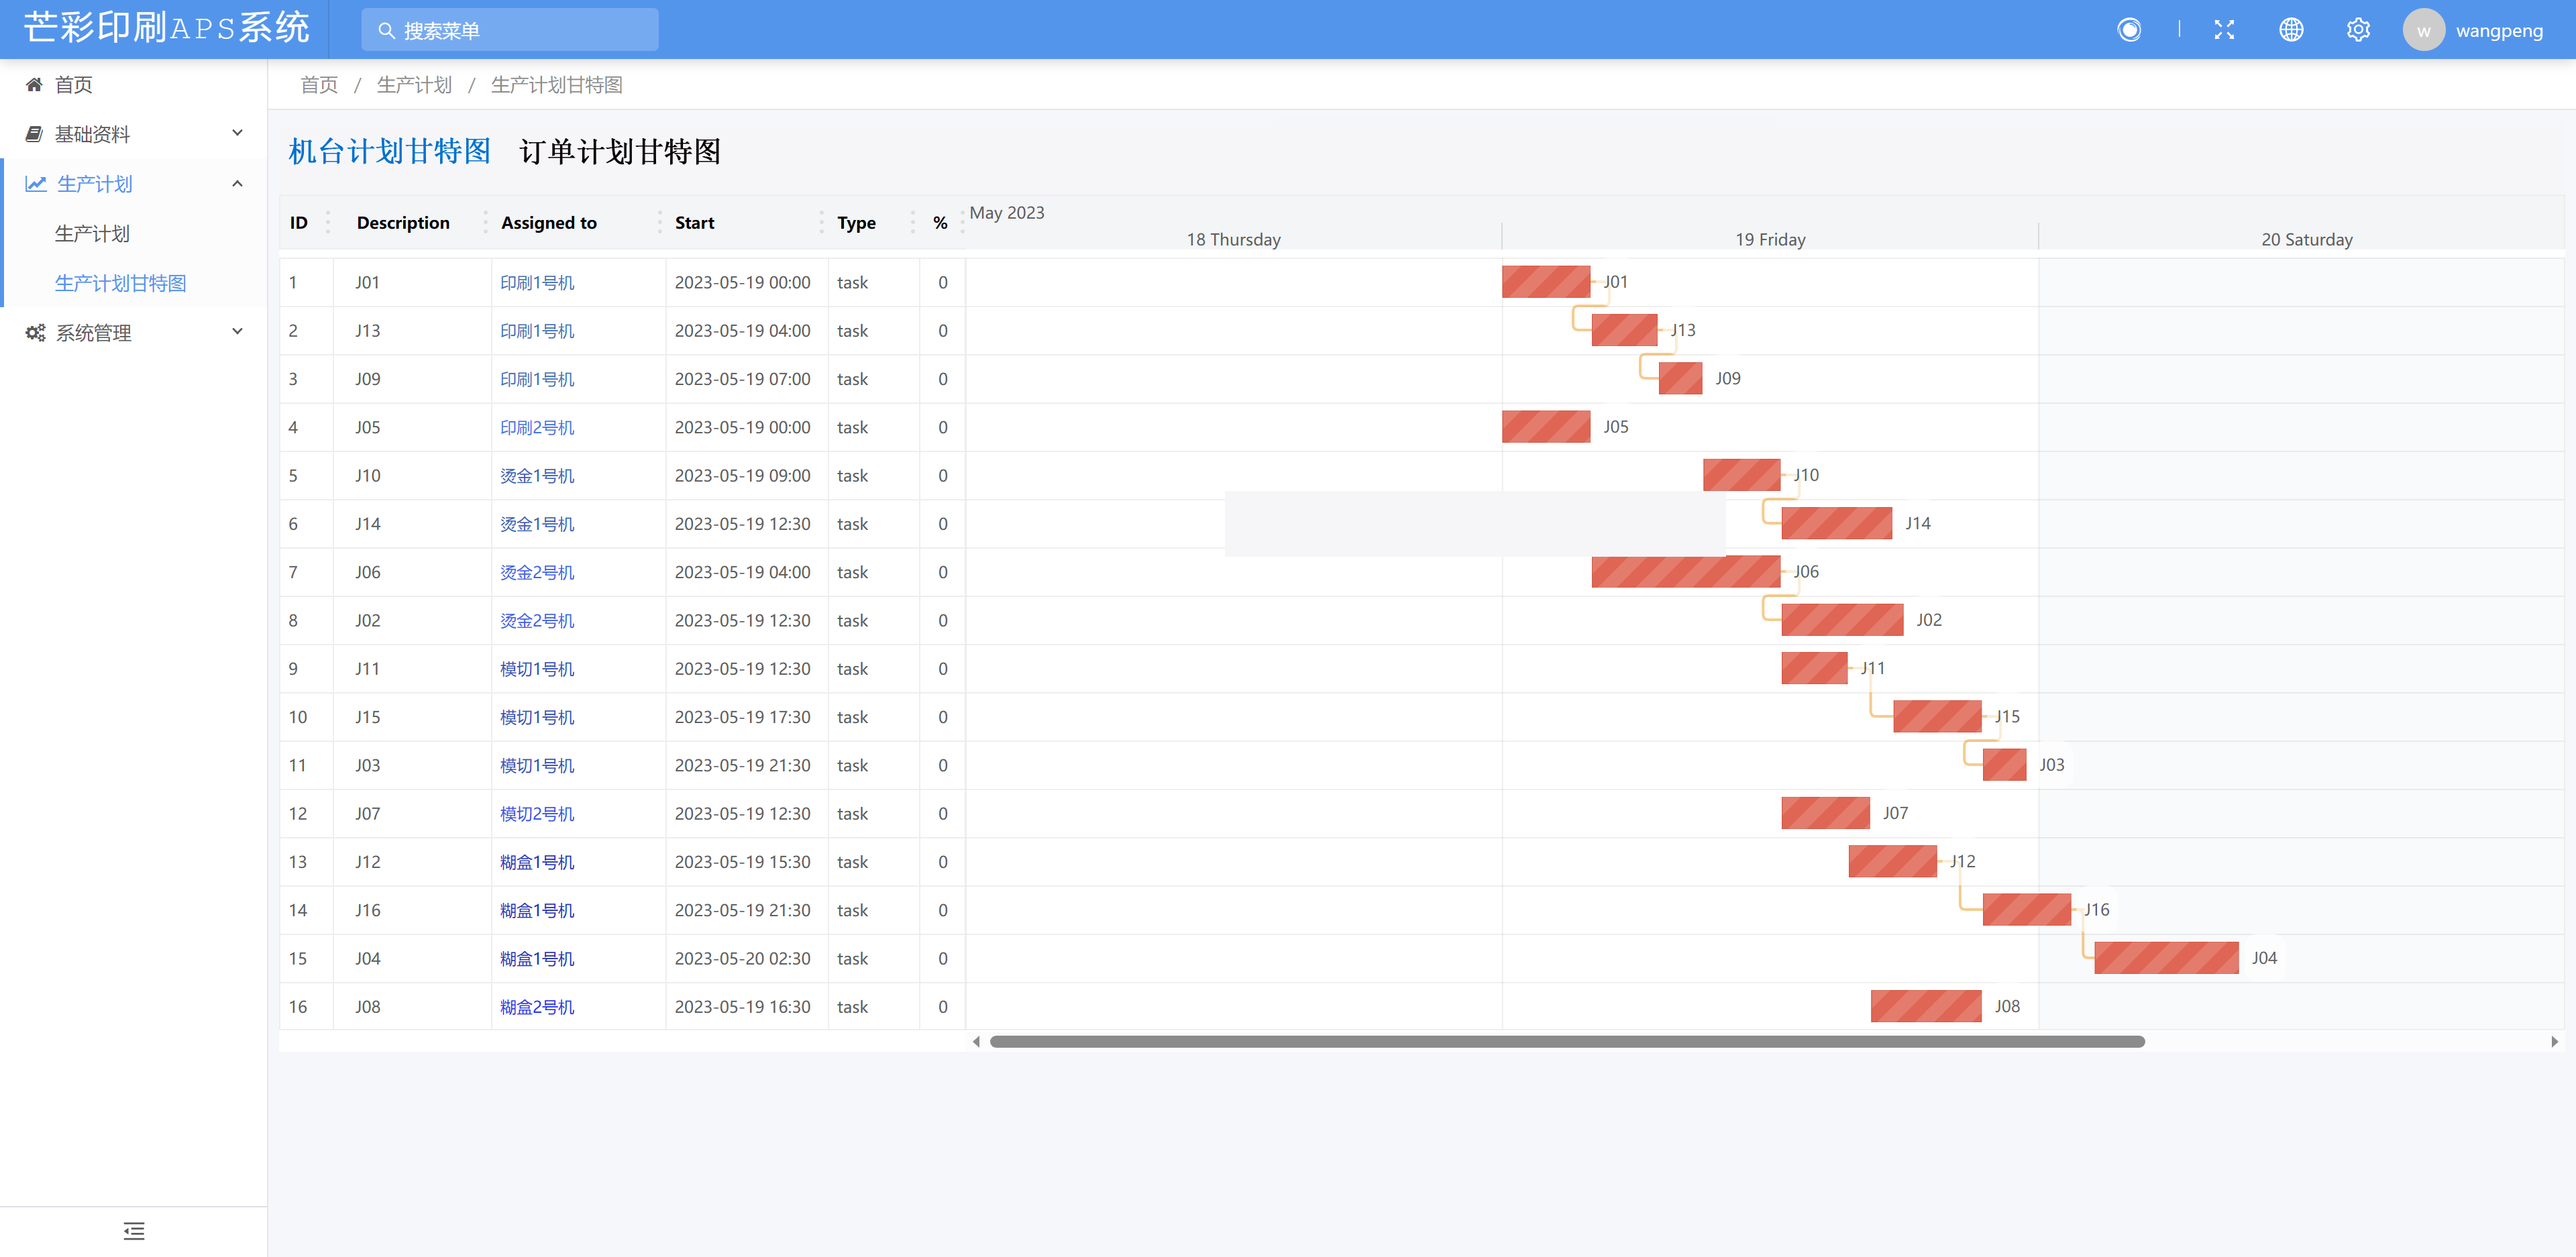Click the gantt scrollbar right arrow
2576x1257 pixels.
tap(2554, 1042)
